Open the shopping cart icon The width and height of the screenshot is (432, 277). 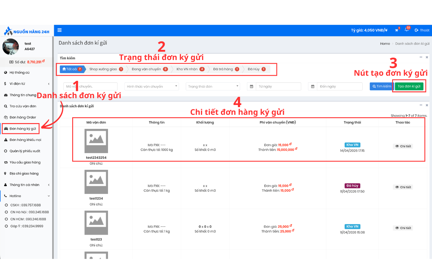pyautogui.click(x=397, y=30)
